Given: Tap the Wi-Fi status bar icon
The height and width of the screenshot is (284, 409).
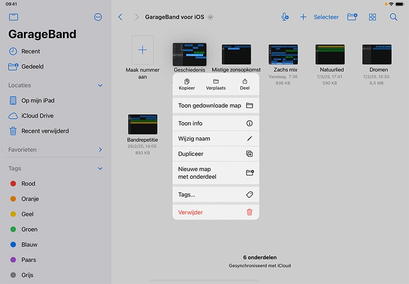Looking at the screenshot, I should tap(391, 4).
